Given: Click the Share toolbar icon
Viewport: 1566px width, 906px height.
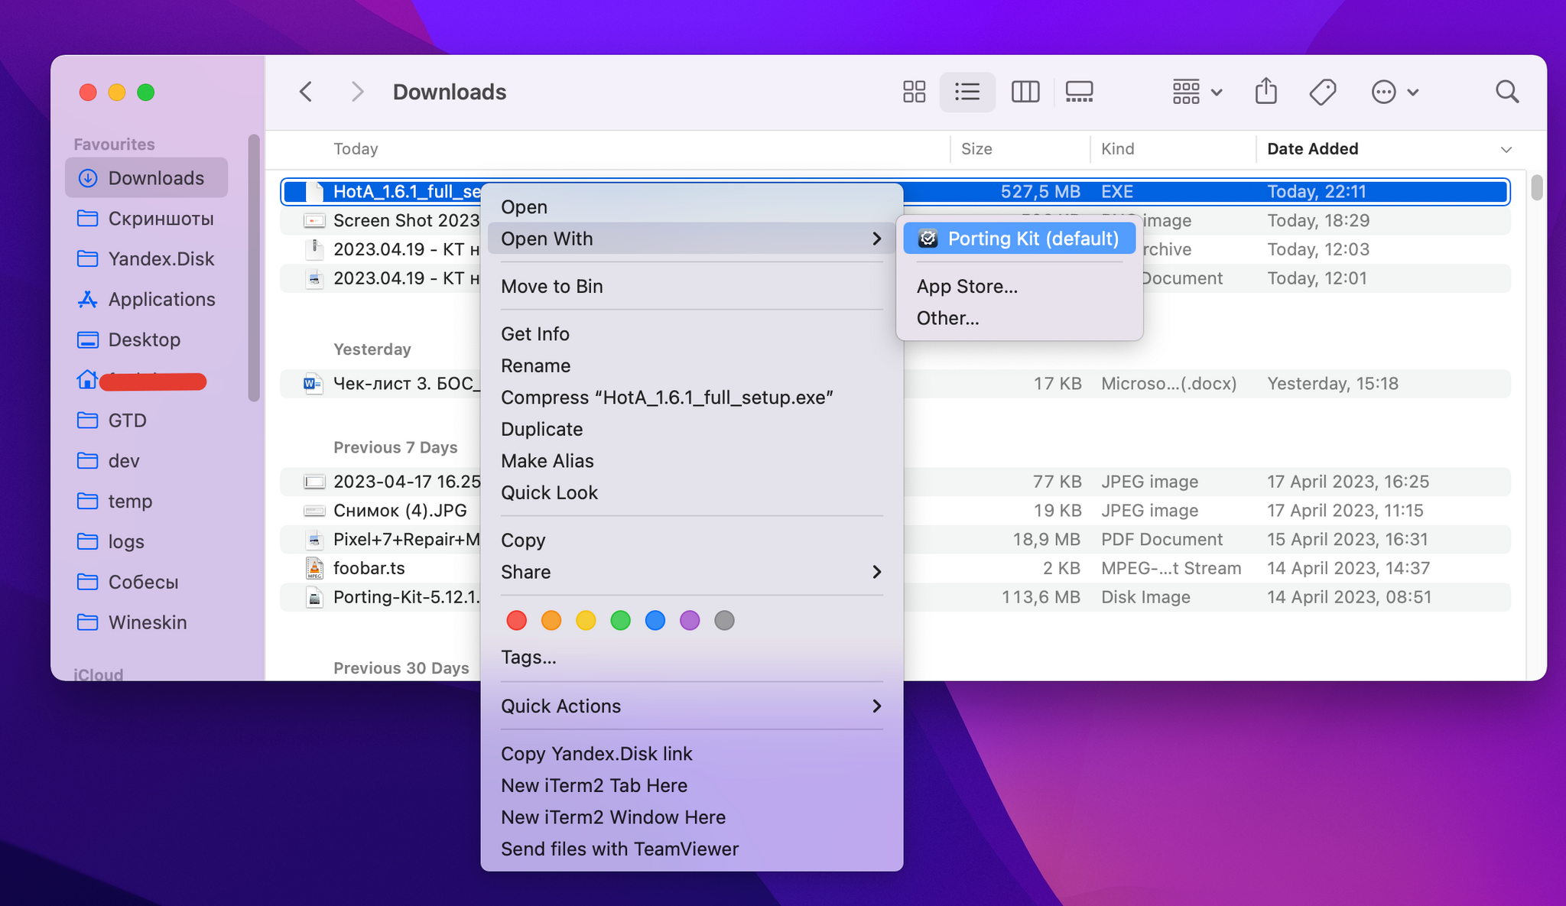Looking at the screenshot, I should click(1266, 92).
